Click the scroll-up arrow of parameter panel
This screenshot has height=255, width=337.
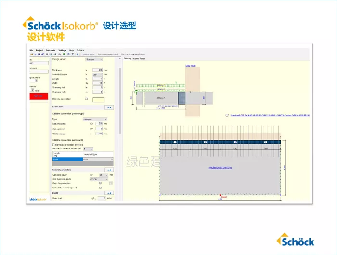(120, 58)
